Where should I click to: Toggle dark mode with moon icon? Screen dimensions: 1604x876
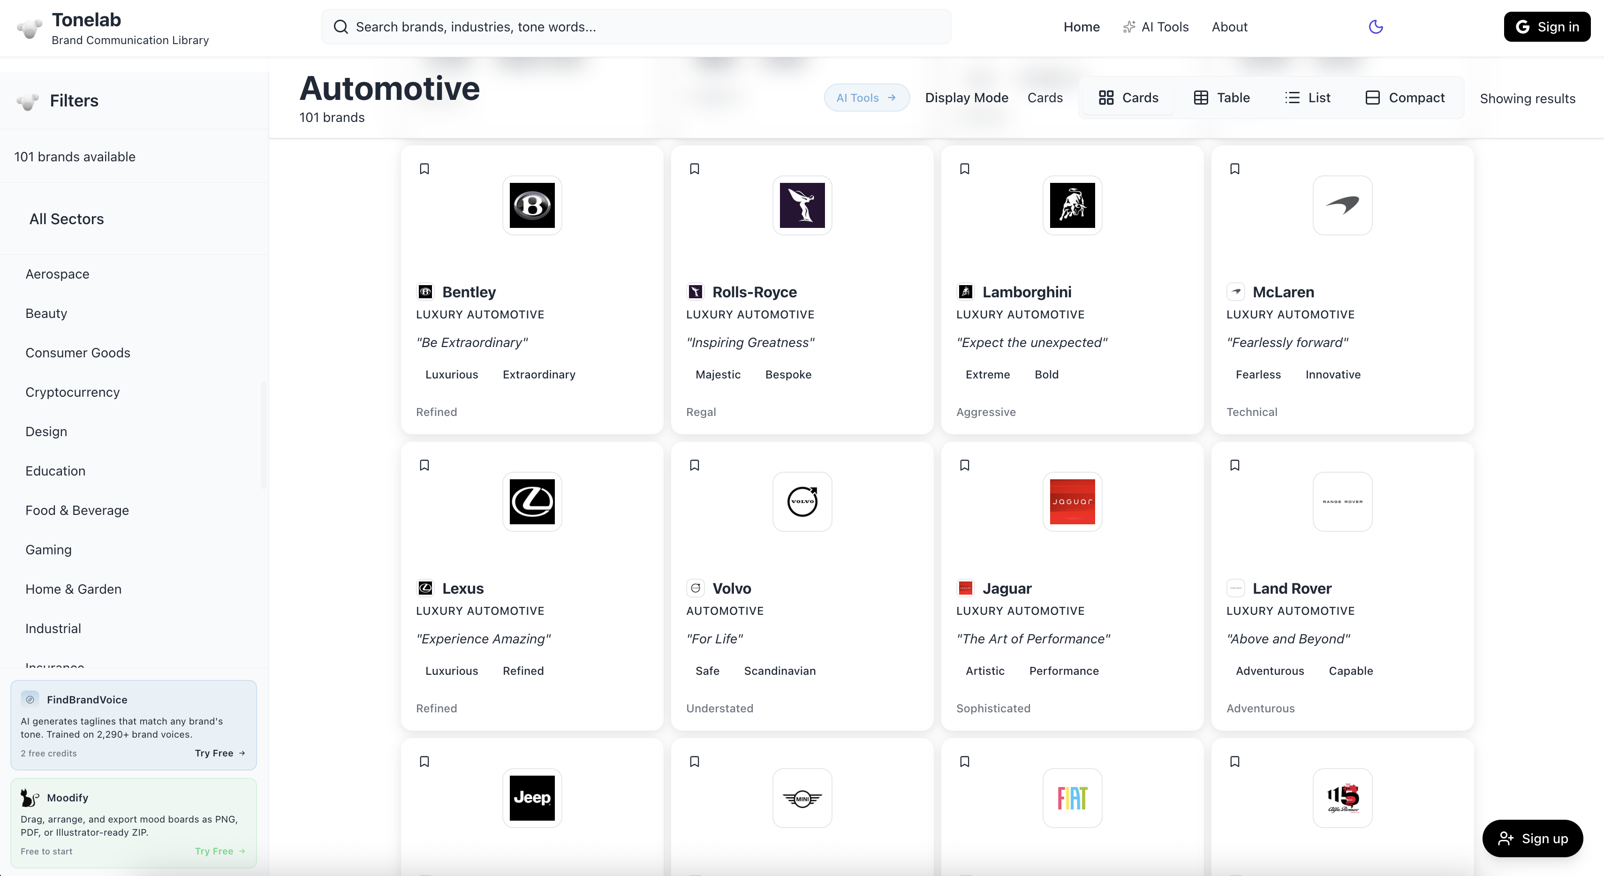pyautogui.click(x=1376, y=27)
